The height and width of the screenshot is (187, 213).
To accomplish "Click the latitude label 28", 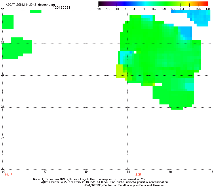I will 2,42.
